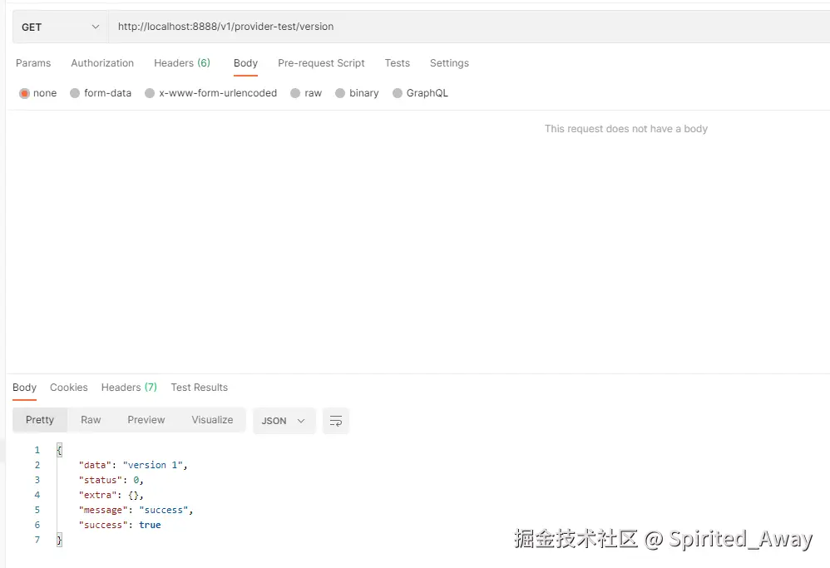
Task: Open the Visualize response view
Action: coord(212,420)
